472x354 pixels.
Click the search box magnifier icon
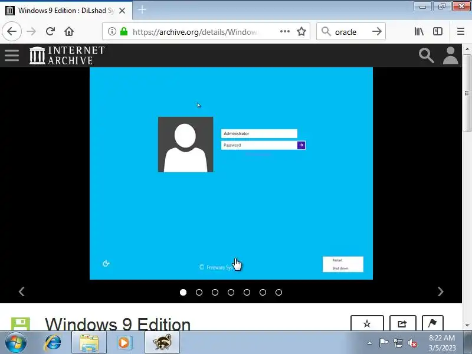pyautogui.click(x=326, y=31)
